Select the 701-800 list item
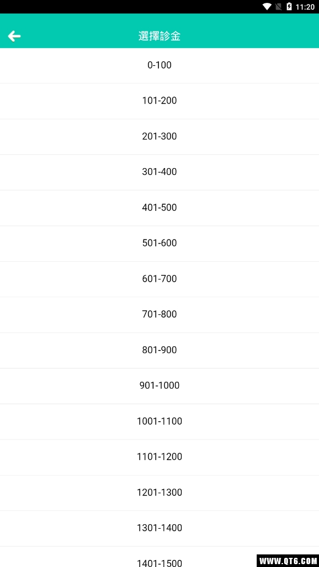Viewport: 319px width, 567px height. (159, 314)
